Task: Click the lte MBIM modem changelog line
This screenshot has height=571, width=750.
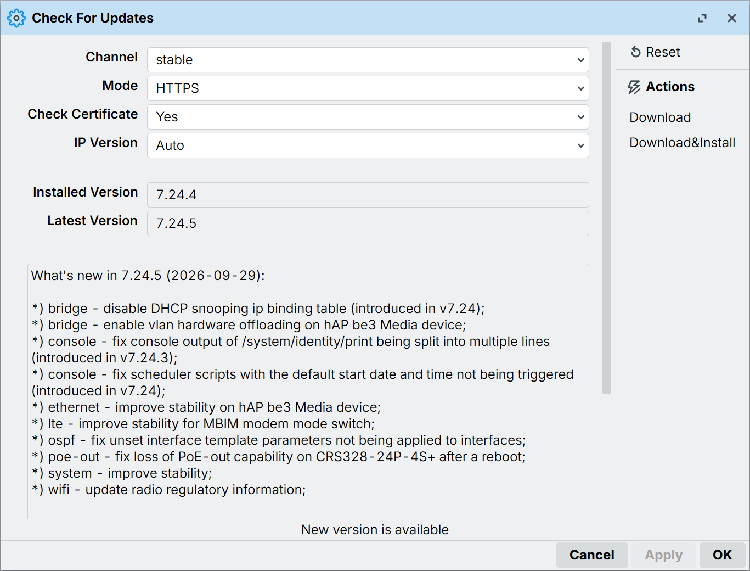Action: coord(203,424)
